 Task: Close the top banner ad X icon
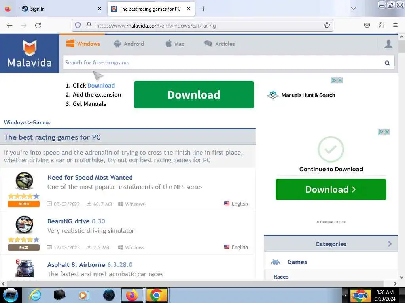[x=340, y=80]
